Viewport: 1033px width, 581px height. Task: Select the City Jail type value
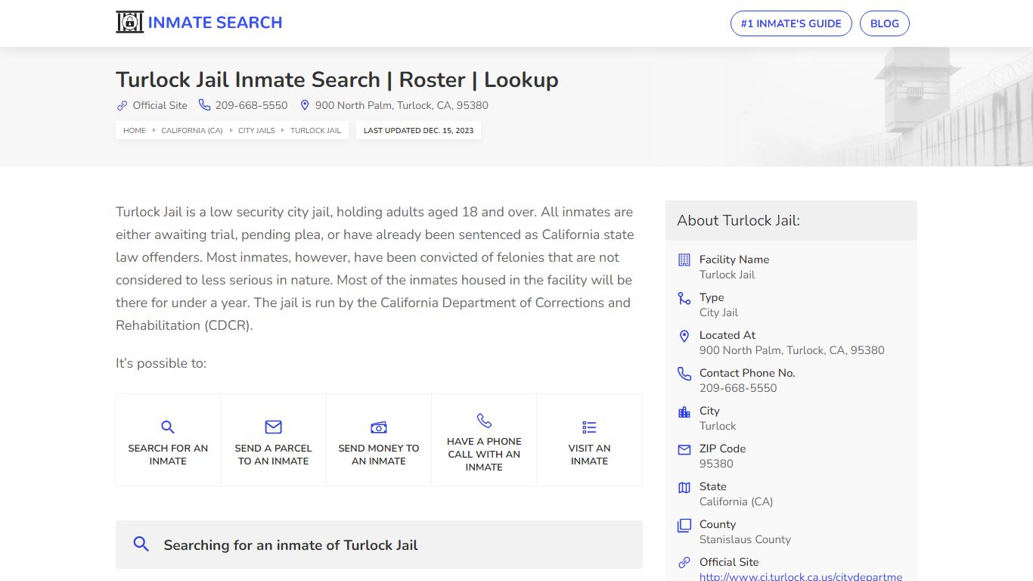tap(718, 312)
